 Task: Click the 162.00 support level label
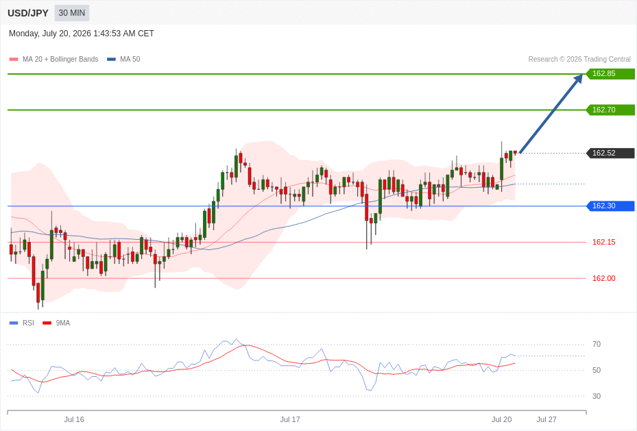pyautogui.click(x=603, y=278)
